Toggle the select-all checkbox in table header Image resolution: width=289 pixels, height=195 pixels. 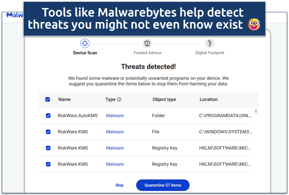(48, 99)
